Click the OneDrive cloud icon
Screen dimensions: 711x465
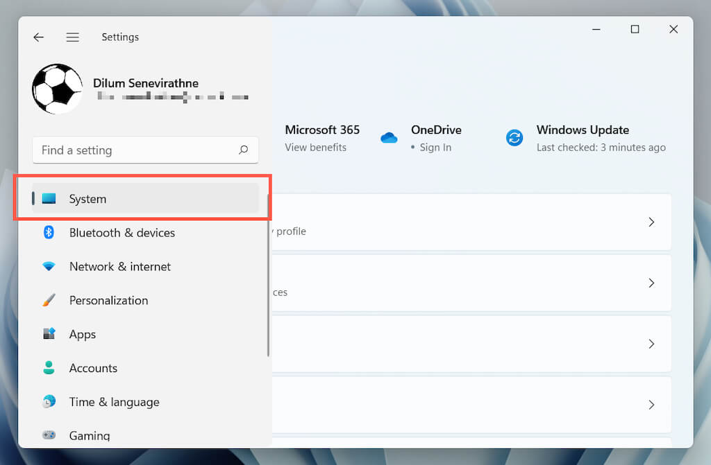point(389,138)
